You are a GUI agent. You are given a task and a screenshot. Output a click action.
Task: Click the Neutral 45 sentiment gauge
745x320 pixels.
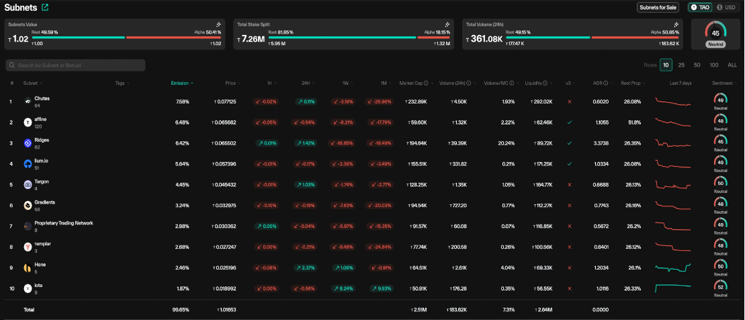pyautogui.click(x=715, y=34)
